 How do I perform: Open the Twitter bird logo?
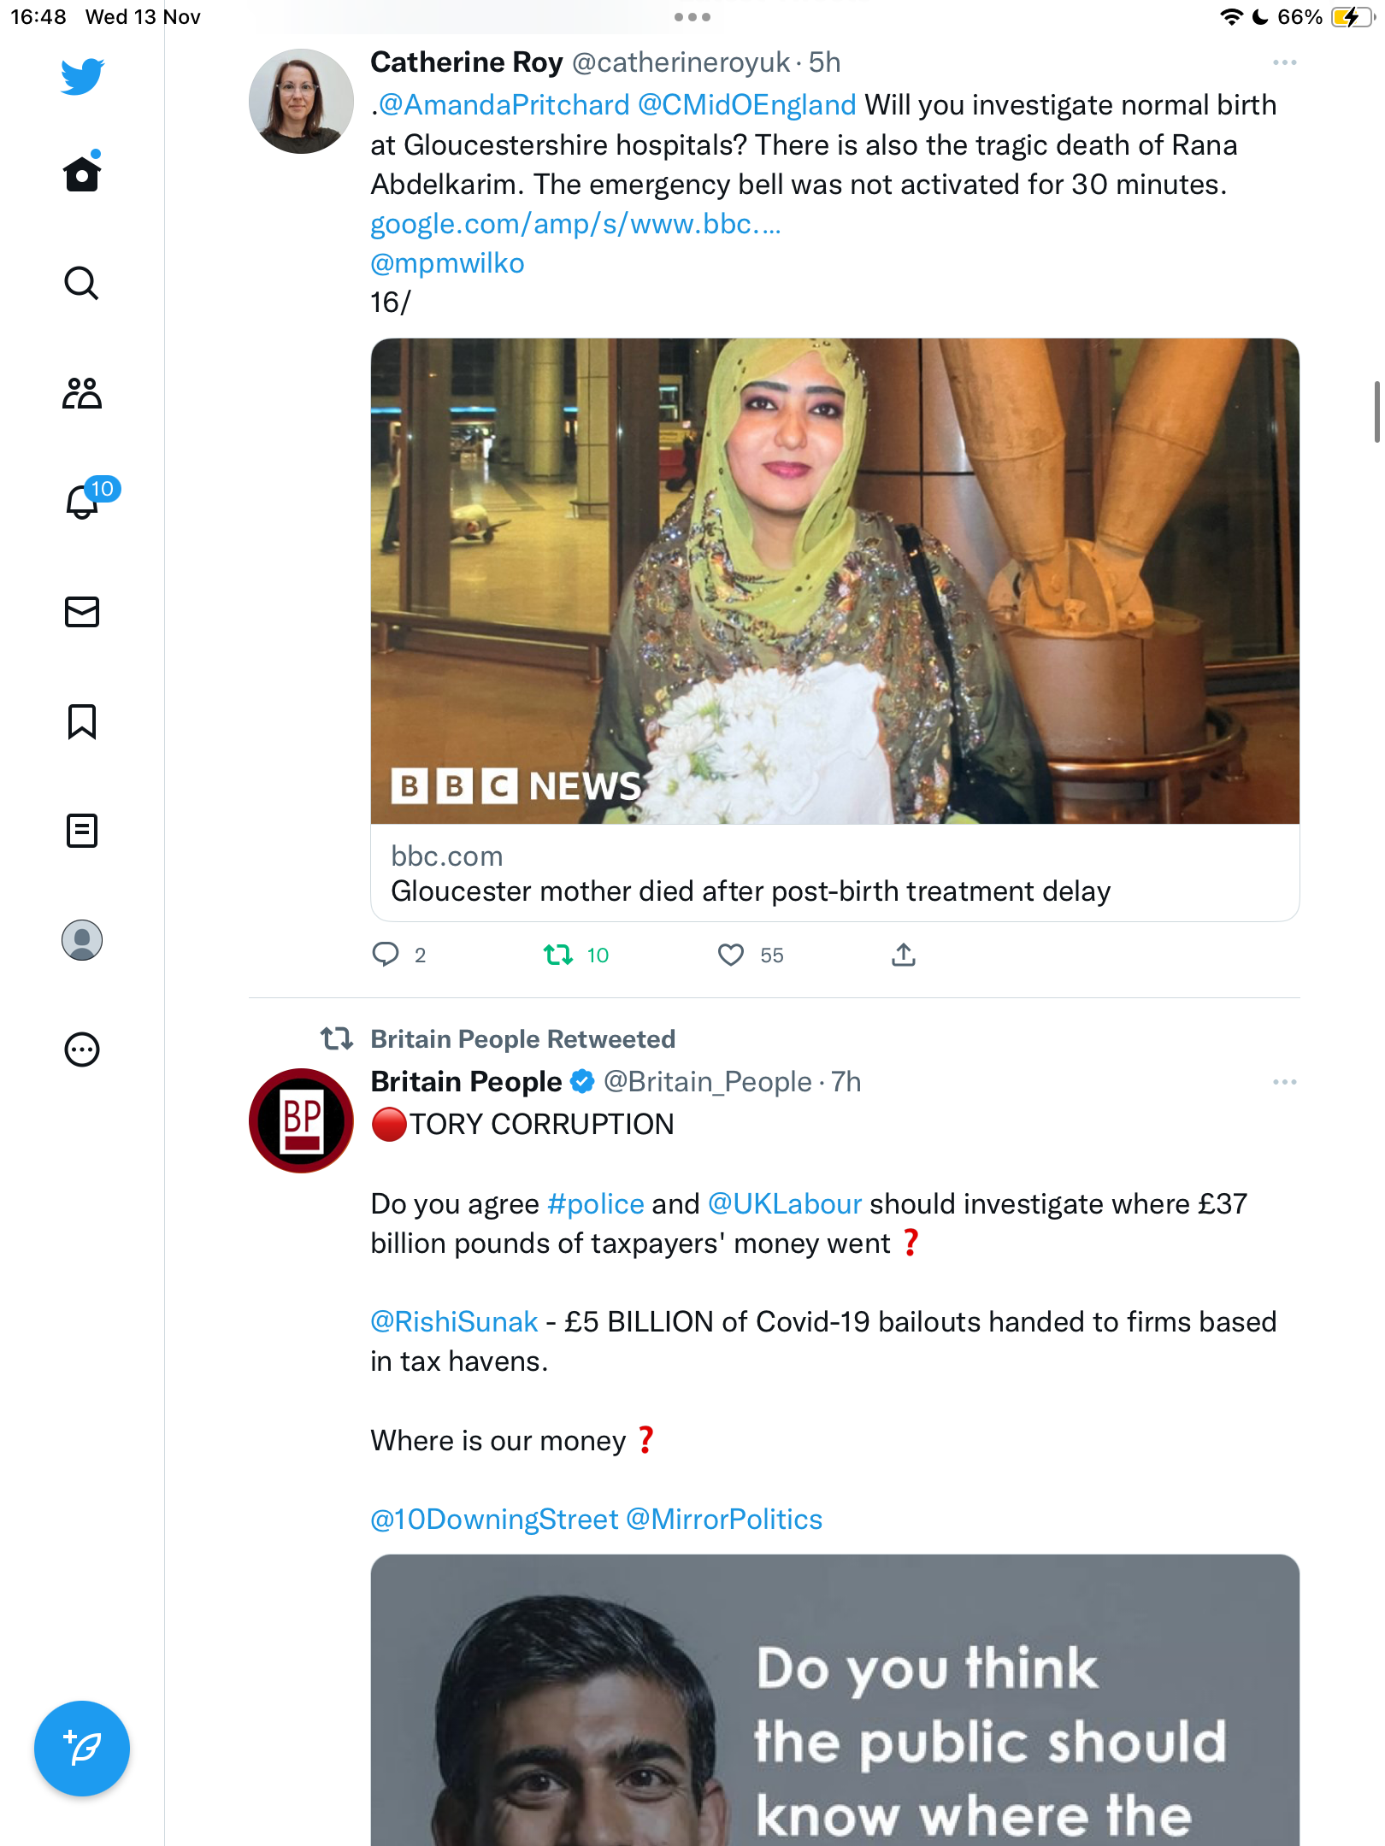82,76
